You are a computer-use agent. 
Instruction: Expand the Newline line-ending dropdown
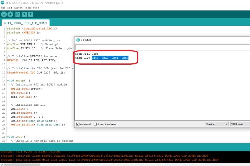click(216, 124)
